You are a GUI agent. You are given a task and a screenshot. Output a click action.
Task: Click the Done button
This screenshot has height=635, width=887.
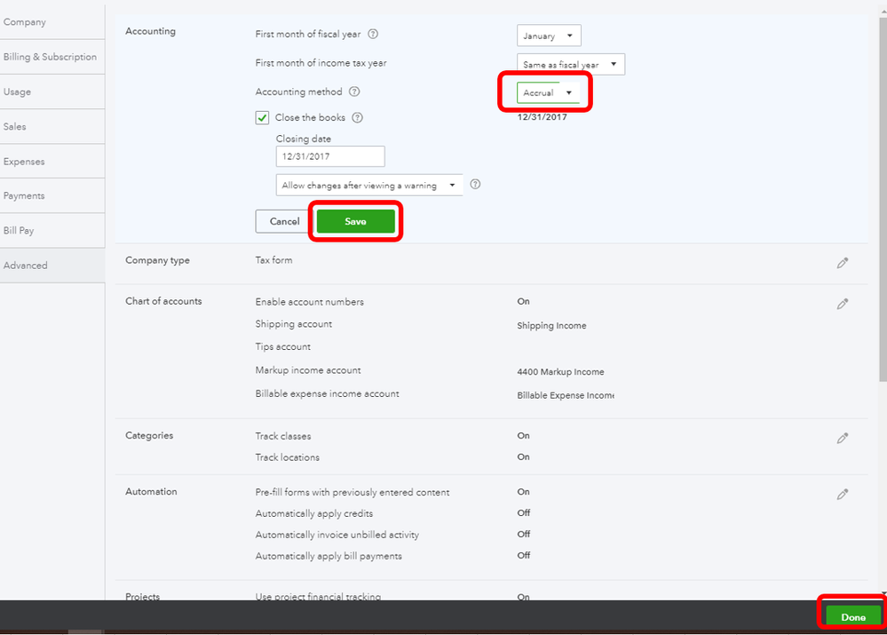coord(853,617)
